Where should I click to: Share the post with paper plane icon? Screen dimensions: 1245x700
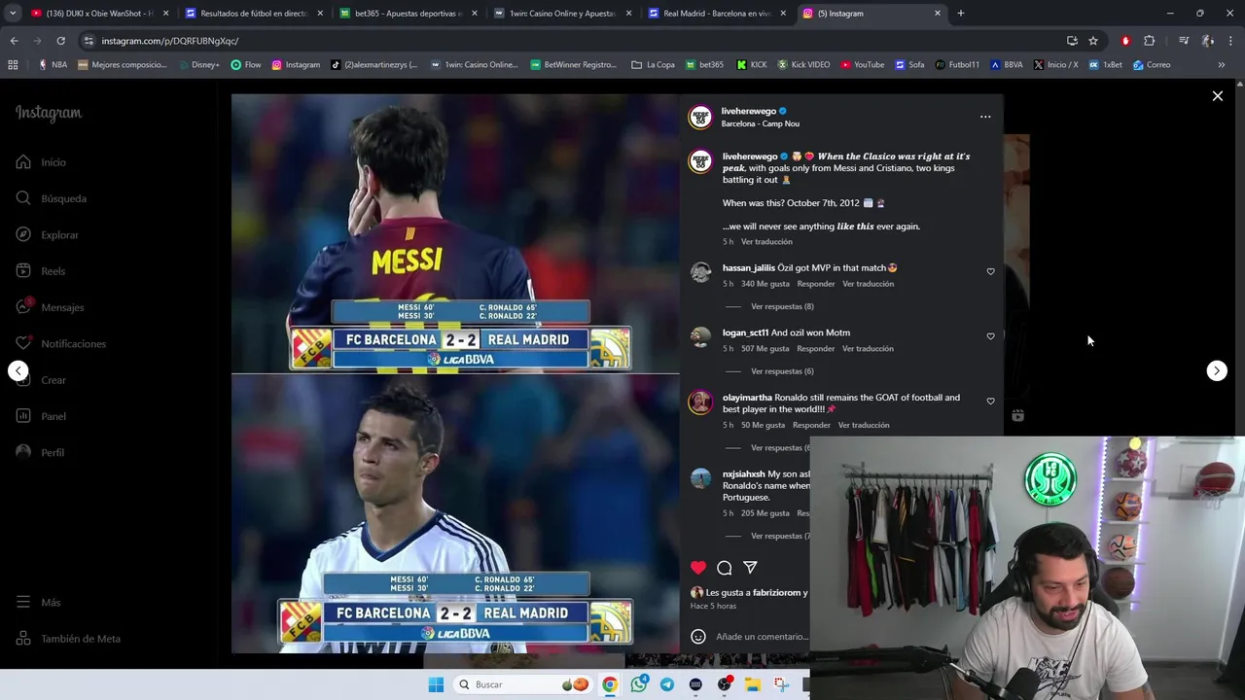pos(750,568)
